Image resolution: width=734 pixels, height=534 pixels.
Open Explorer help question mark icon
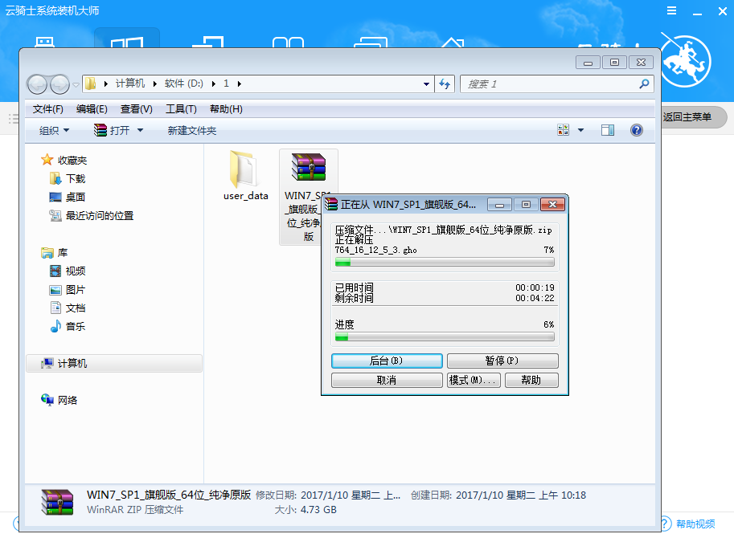coord(637,130)
